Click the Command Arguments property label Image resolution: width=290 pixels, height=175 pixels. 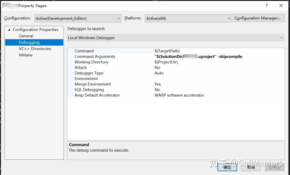[x=95, y=56]
